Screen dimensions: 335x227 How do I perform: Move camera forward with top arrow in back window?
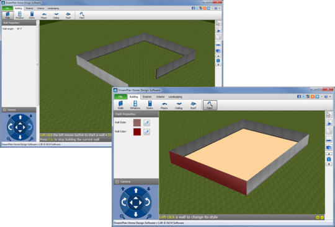pyautogui.click(x=20, y=117)
